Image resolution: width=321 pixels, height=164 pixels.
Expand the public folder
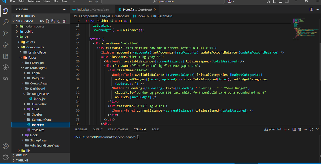[40, 31]
